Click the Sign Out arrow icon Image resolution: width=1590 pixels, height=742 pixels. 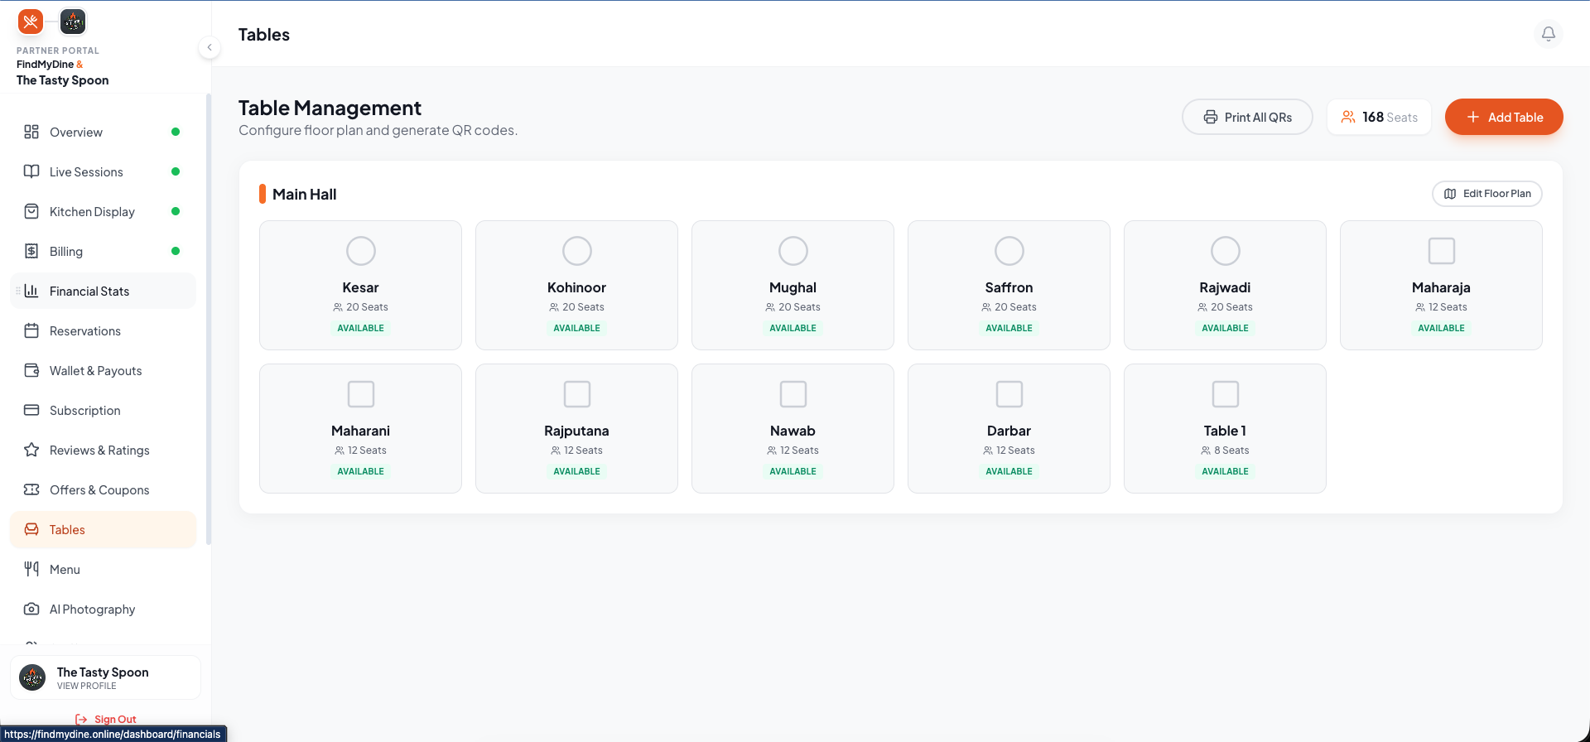pyautogui.click(x=81, y=720)
